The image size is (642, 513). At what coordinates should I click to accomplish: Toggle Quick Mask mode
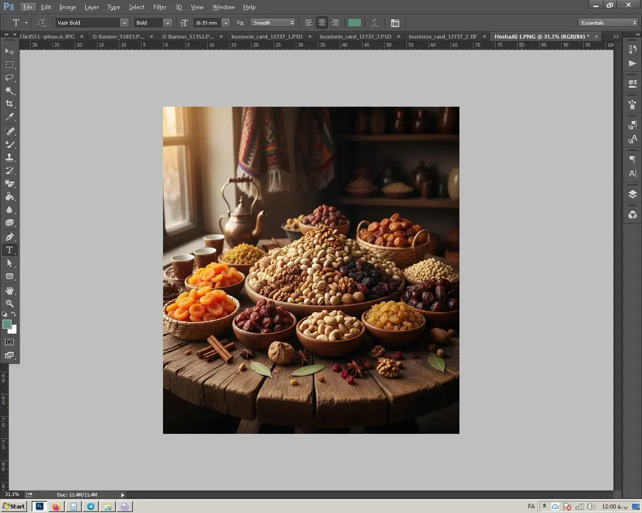pyautogui.click(x=10, y=342)
